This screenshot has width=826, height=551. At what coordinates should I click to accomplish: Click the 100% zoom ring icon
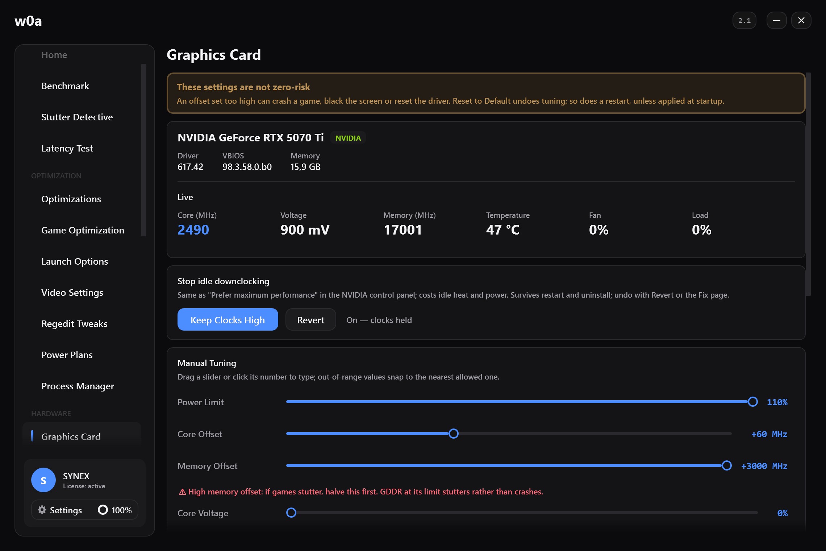[103, 510]
